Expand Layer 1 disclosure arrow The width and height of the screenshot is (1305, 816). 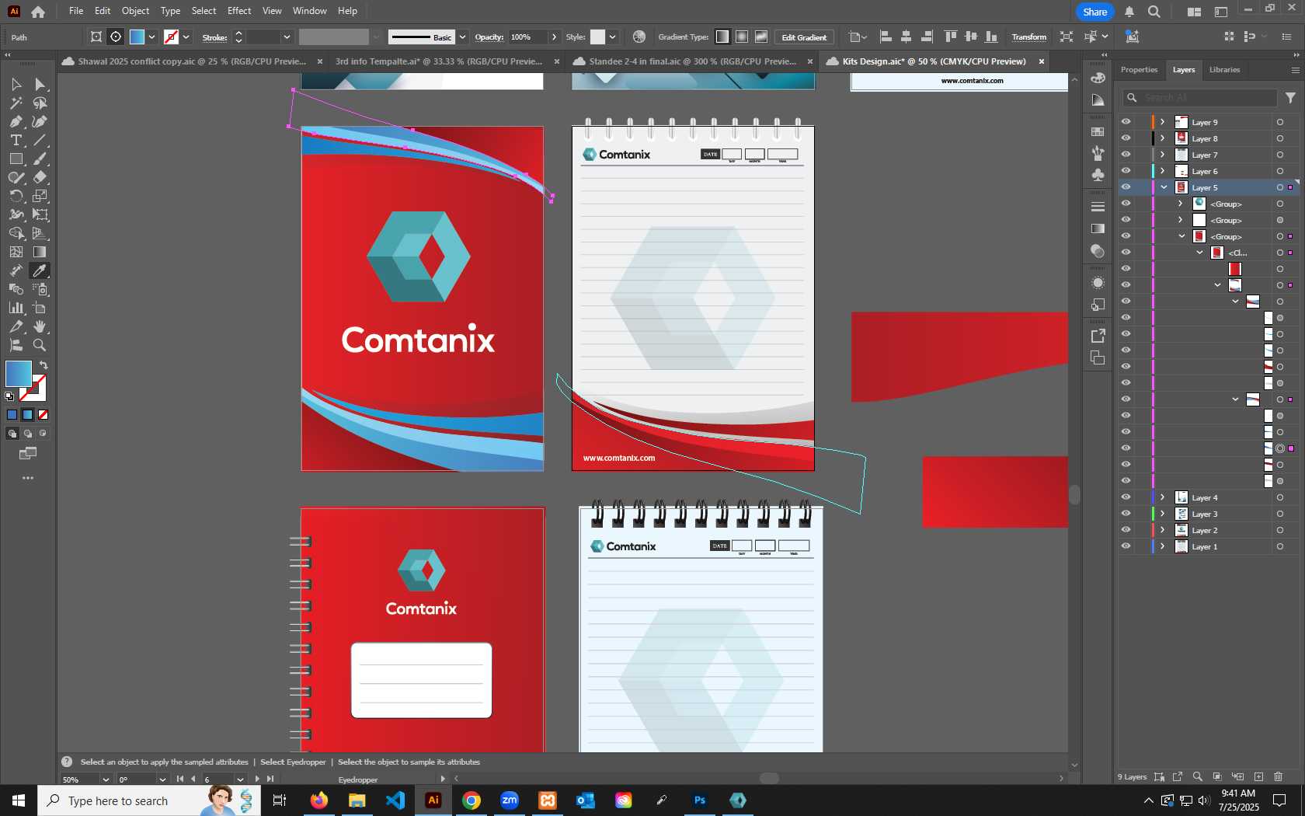tap(1163, 546)
